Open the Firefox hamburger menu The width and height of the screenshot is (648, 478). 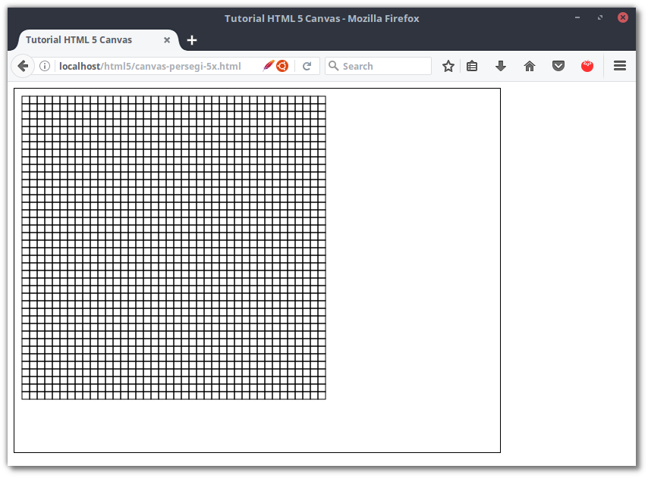tap(620, 66)
